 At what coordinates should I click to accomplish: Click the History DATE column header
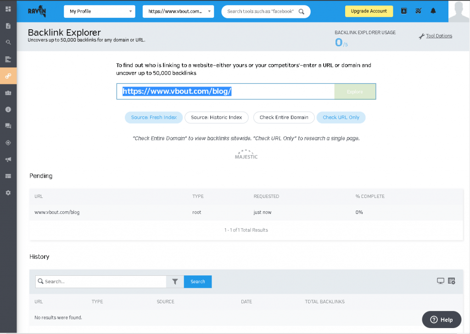pyautogui.click(x=246, y=301)
